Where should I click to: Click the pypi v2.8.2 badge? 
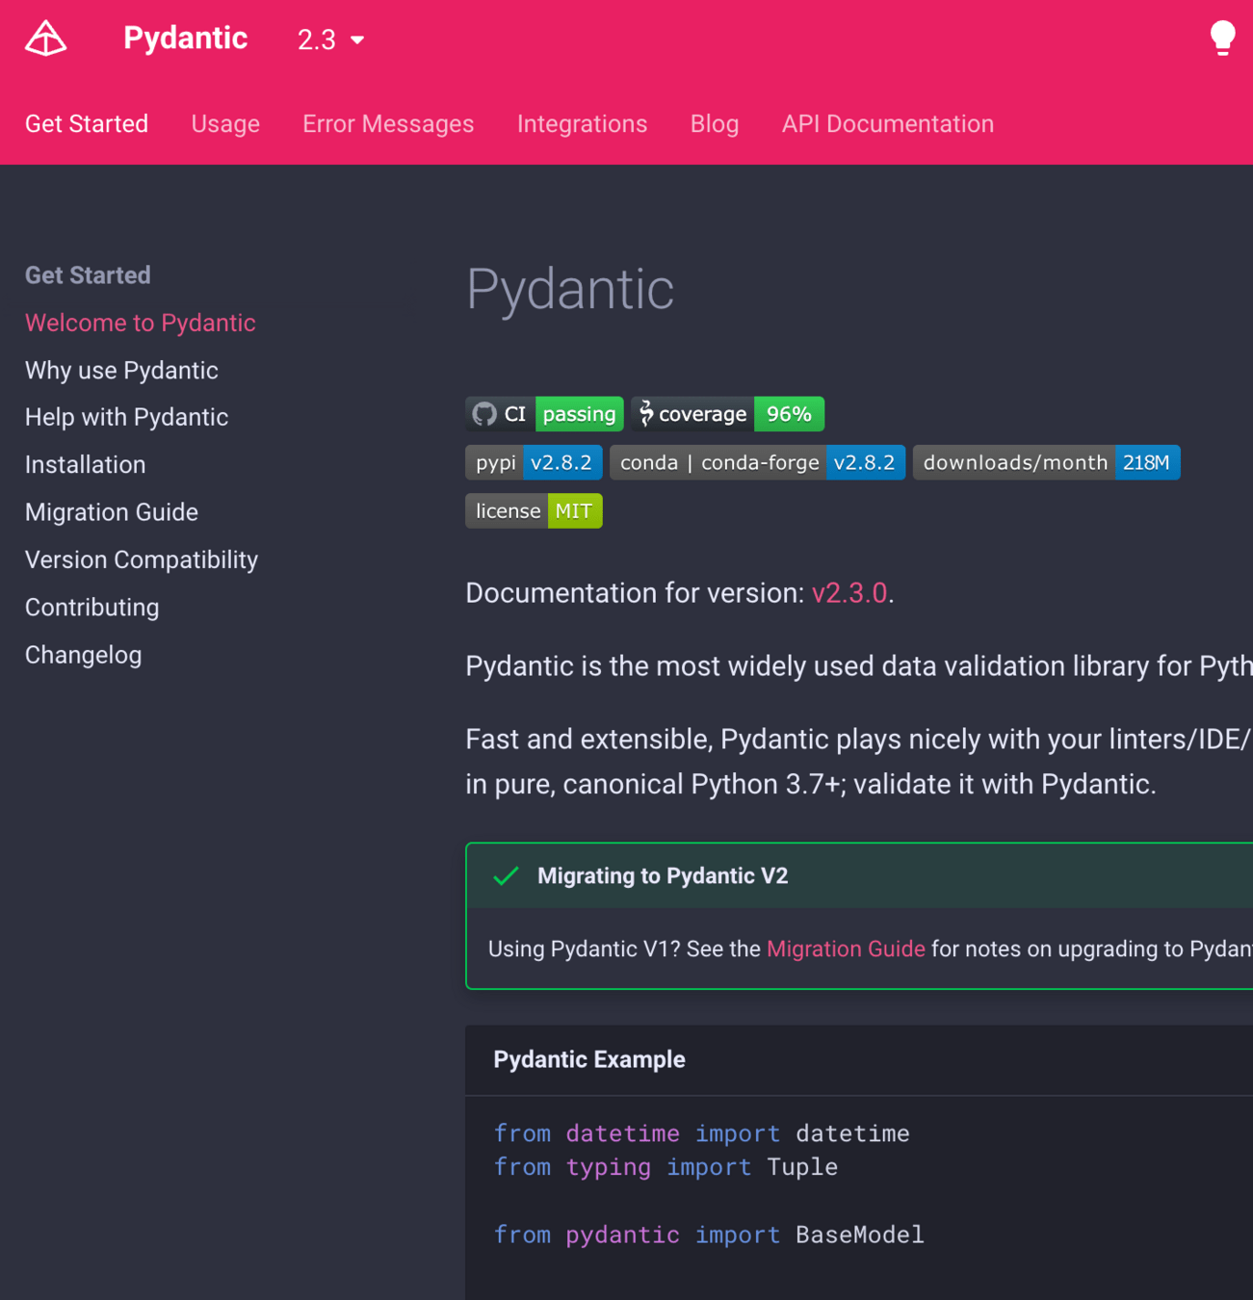point(534,462)
